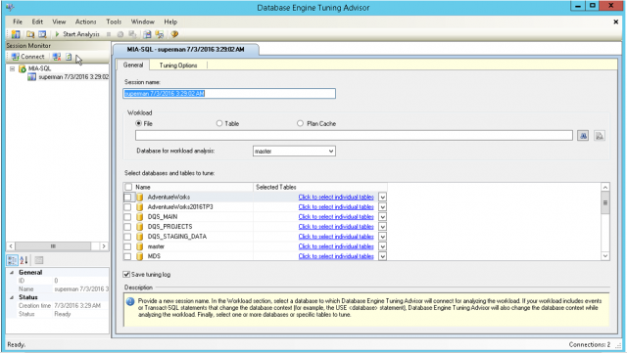Image resolution: width=627 pixels, height=353 pixels.
Task: Check the DQS_STAGING_DATA database checkbox
Action: click(127, 237)
